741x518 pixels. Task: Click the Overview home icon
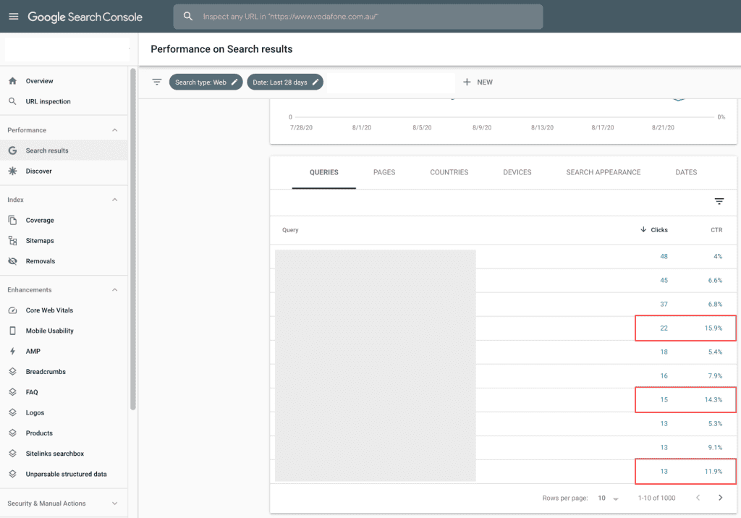pyautogui.click(x=12, y=81)
